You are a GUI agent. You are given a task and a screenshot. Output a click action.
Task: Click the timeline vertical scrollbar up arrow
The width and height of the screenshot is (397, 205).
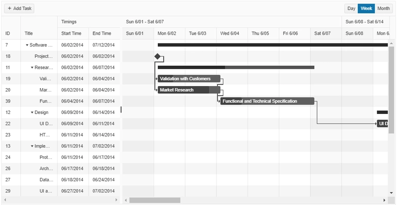pyautogui.click(x=391, y=44)
